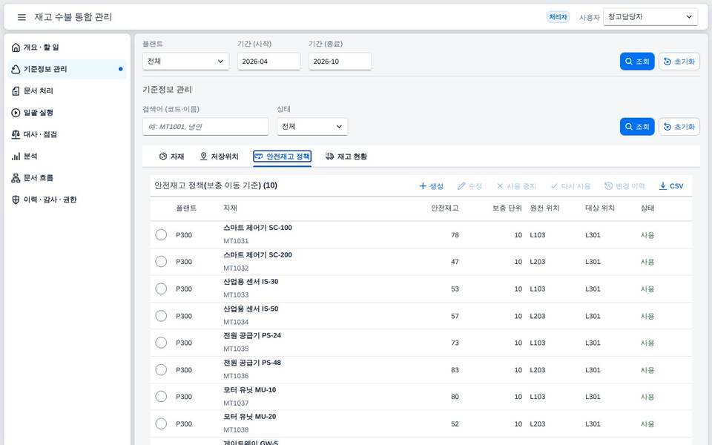Viewport: 712px width, 445px height.
Task: Click the 원천 위치 column header
Action: tap(544, 208)
